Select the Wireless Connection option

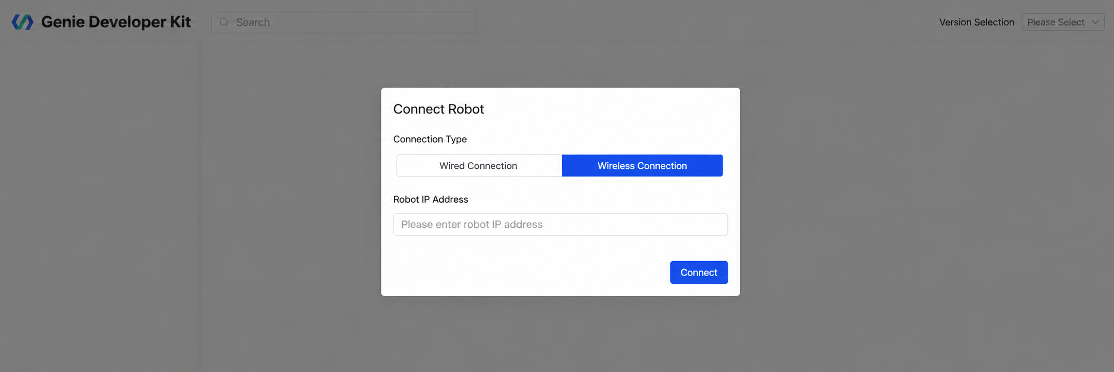642,166
